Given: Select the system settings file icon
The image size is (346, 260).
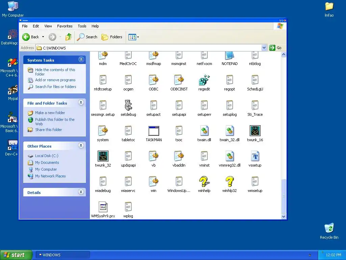Looking at the screenshot, I should 103,131.
